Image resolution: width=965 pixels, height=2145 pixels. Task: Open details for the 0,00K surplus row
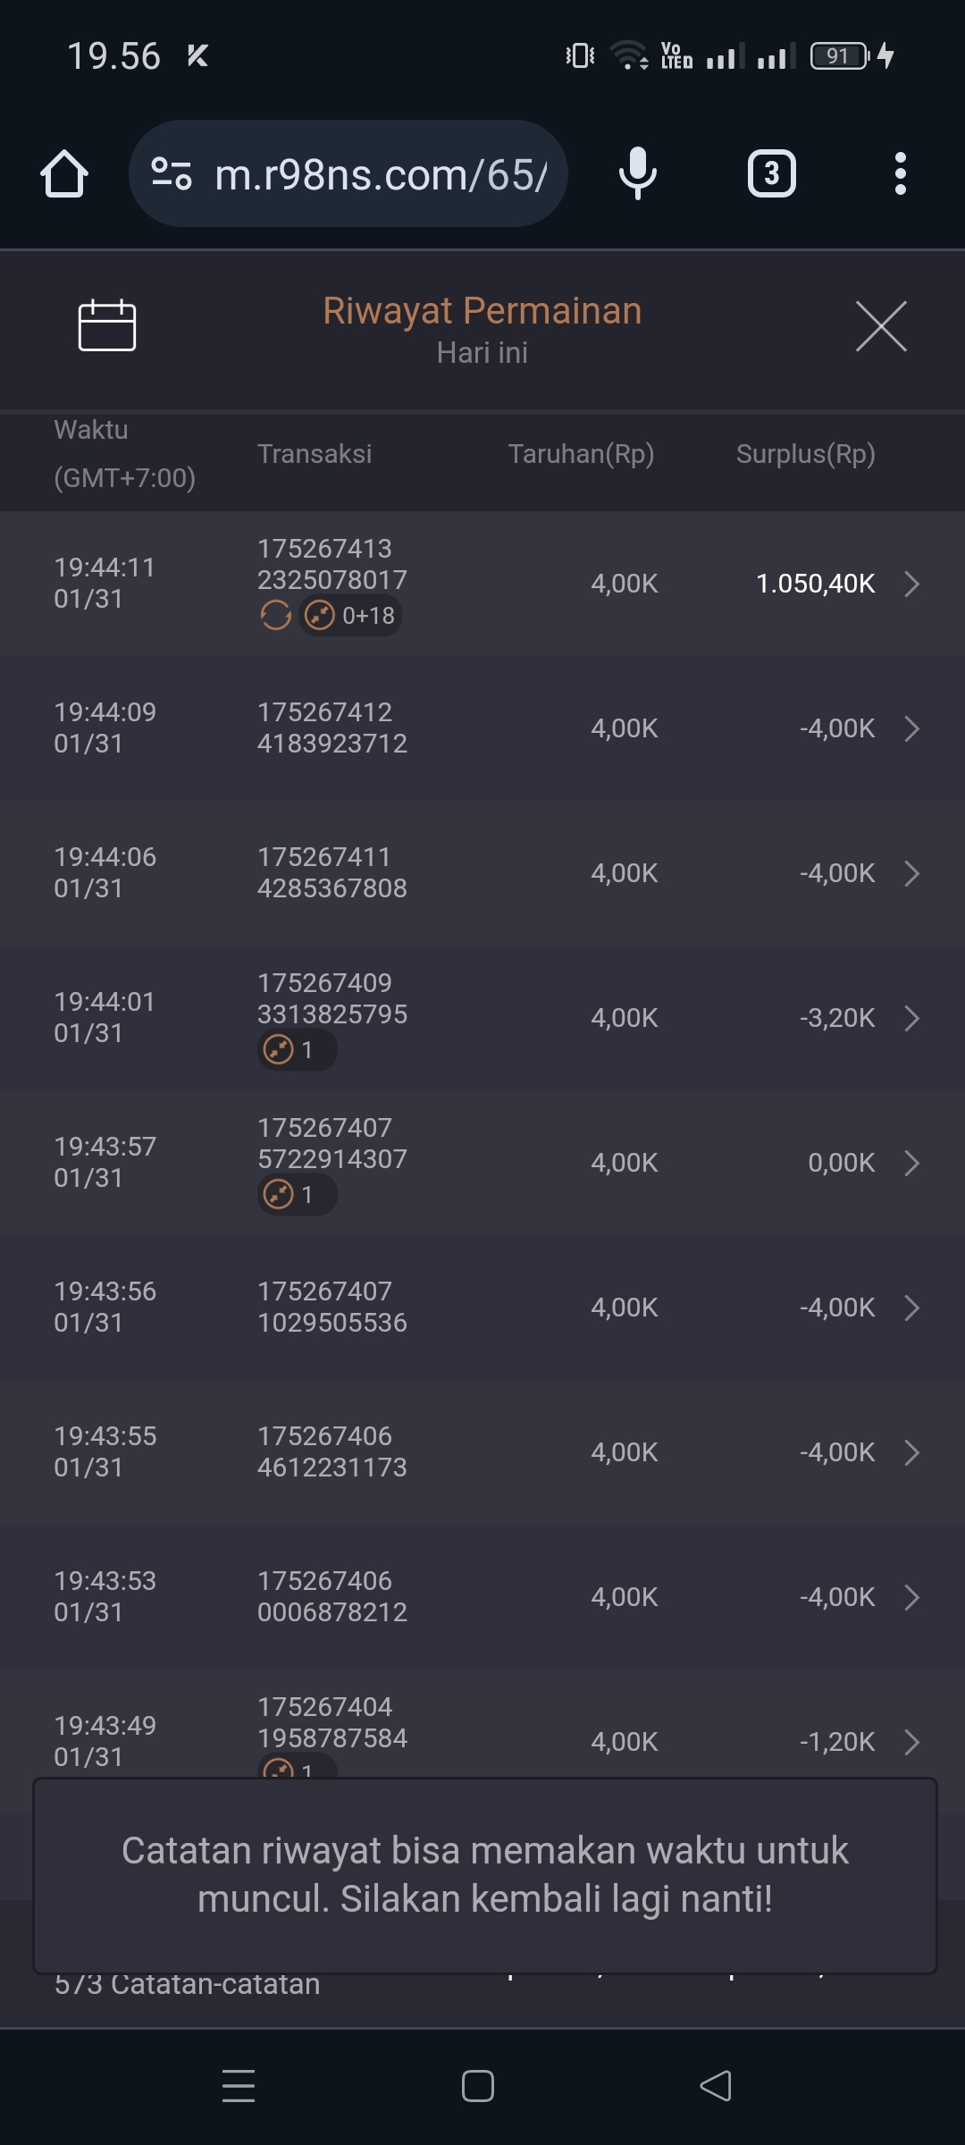911,1163
